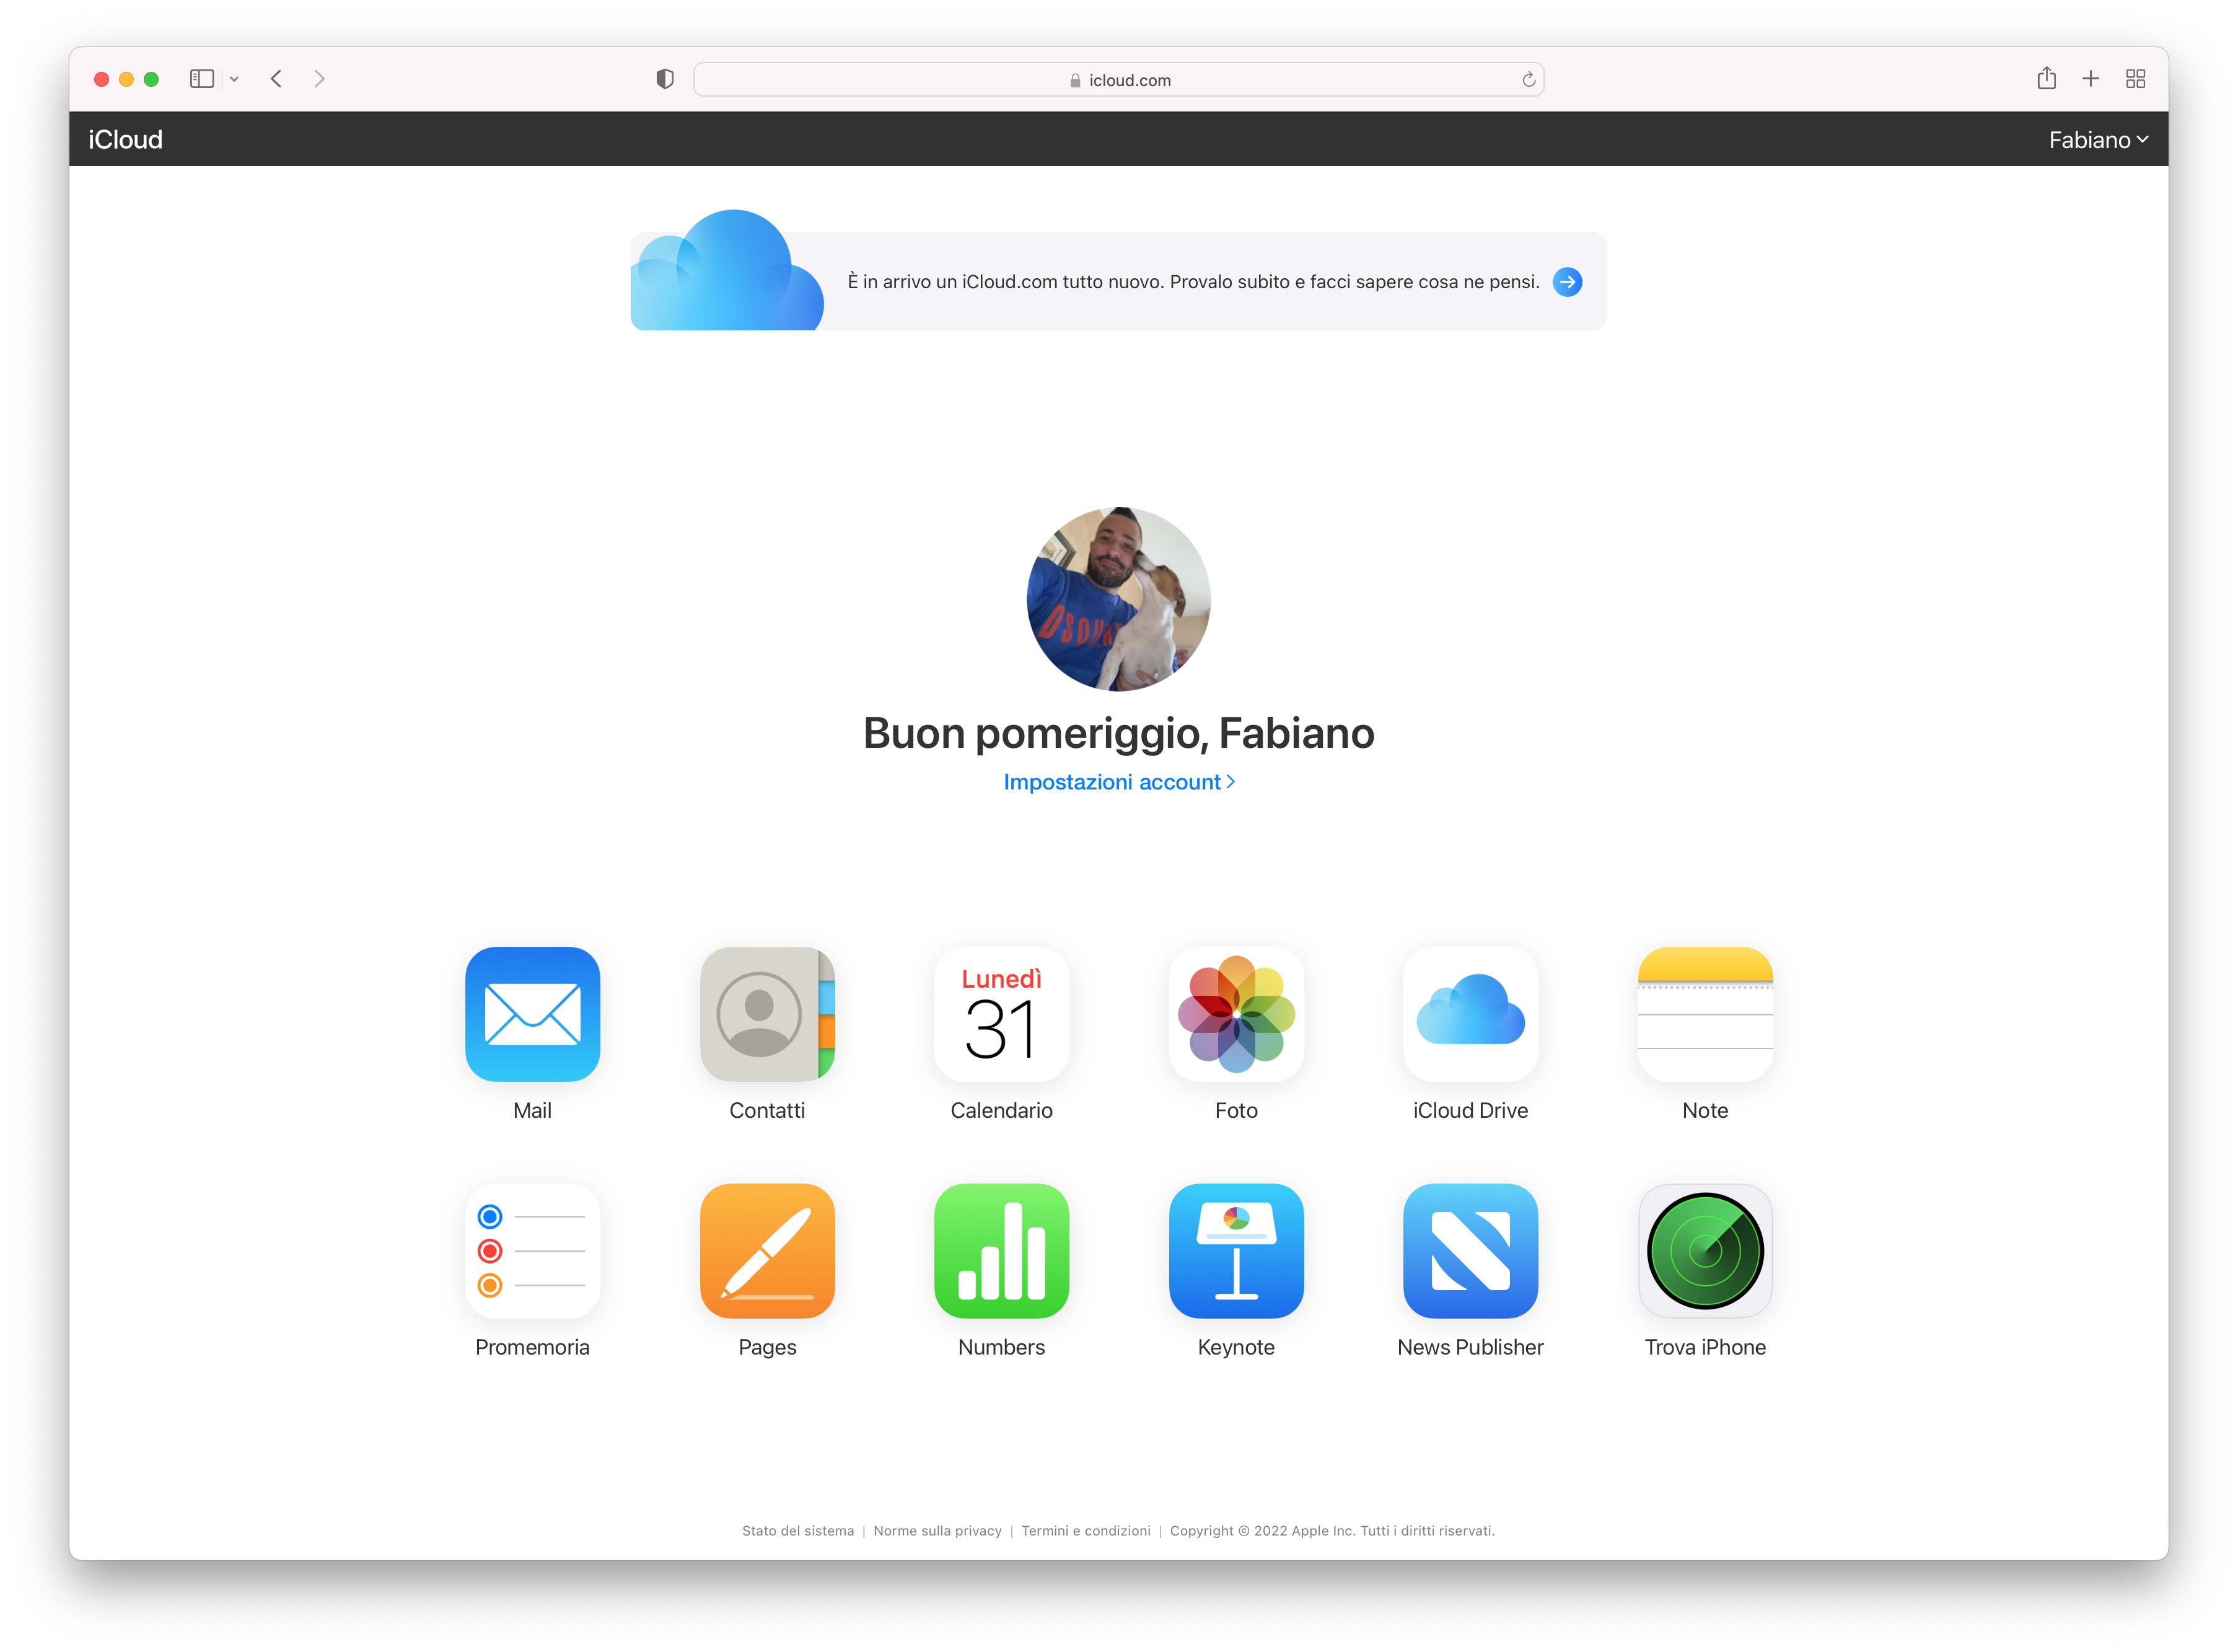Image resolution: width=2238 pixels, height=1652 pixels.
Task: Launch Calendario showing Lunedì 31
Action: 1001,1013
